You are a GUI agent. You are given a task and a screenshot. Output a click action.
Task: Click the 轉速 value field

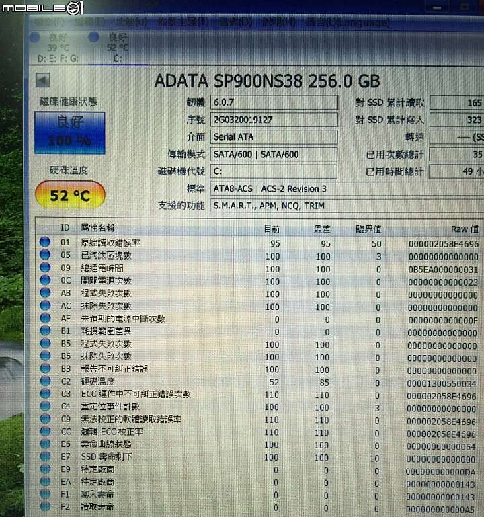(x=456, y=137)
